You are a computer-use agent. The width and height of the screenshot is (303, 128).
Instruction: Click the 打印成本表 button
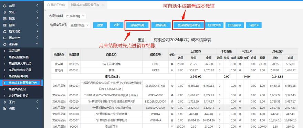pyautogui.click(x=214, y=25)
